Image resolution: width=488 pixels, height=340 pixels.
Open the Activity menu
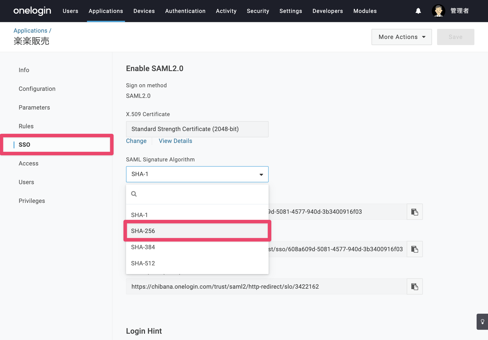coord(226,11)
